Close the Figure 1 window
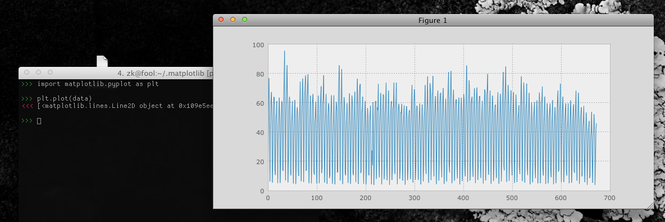Viewport: 665px width, 222px height. point(221,20)
